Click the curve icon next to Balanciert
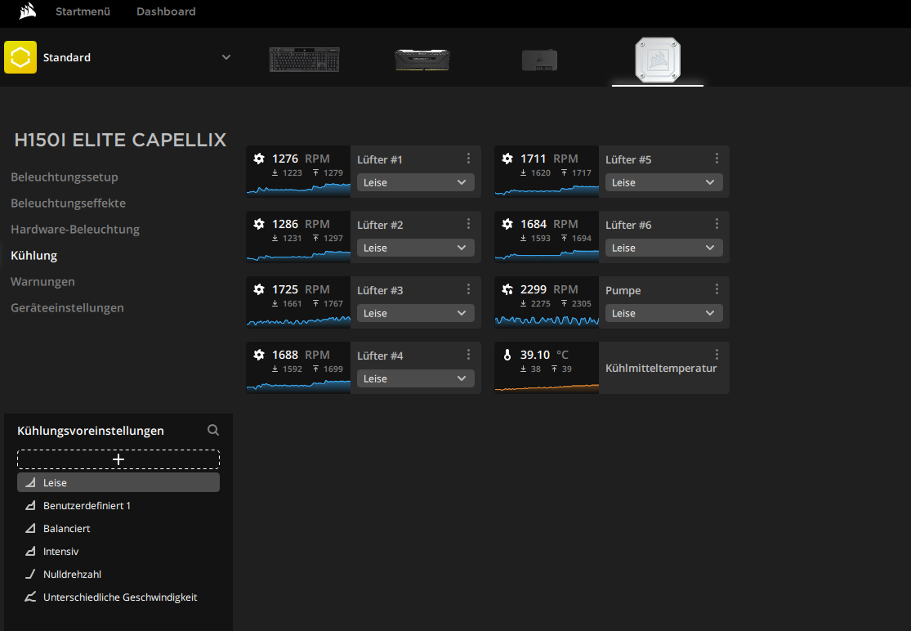This screenshot has height=631, width=911. click(x=30, y=528)
